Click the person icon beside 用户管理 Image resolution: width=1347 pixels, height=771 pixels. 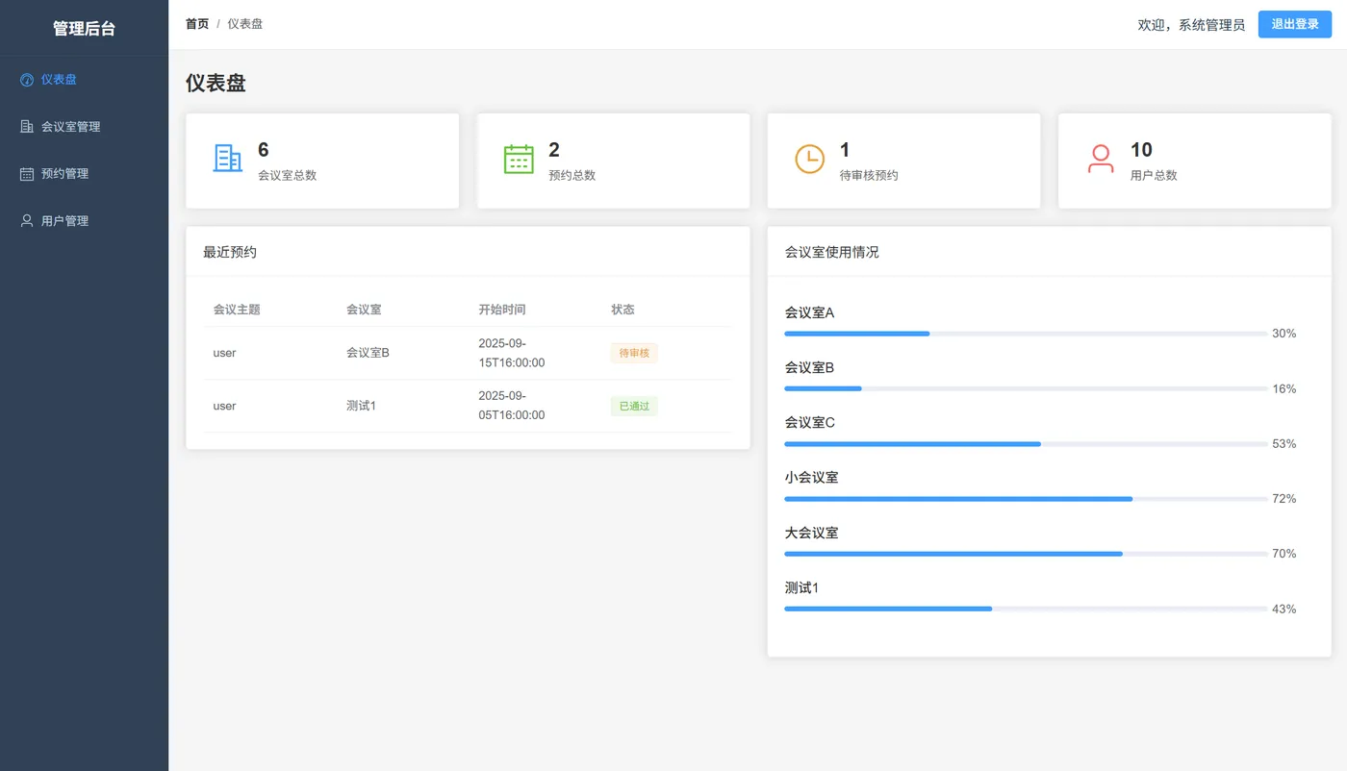coord(27,221)
